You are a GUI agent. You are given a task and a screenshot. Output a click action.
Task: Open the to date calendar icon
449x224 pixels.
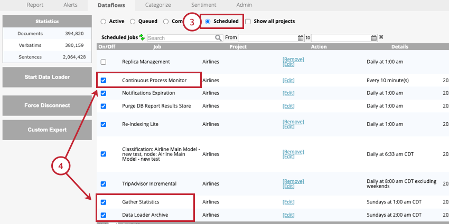pyautogui.click(x=373, y=38)
